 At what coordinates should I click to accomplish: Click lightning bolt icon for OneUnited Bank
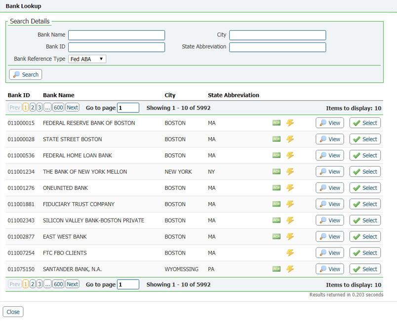click(x=290, y=188)
